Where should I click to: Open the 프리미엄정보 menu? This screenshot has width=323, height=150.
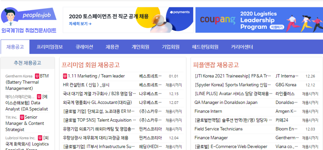click(49, 47)
